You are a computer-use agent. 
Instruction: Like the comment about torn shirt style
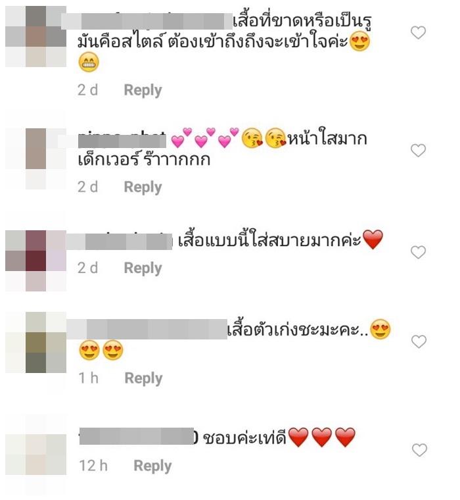point(418,32)
